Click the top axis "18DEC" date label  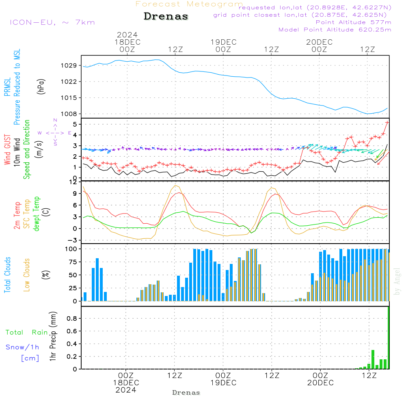pos(127,42)
